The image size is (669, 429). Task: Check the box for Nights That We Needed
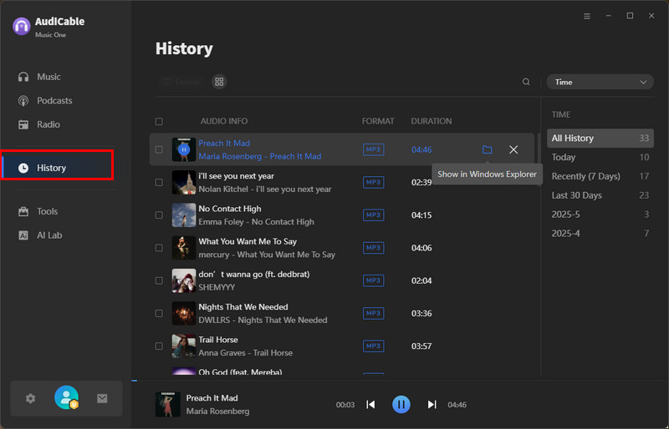pos(159,313)
